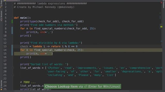Screen dimensions: 165x92
Task: Click line number 19 in gutter
Action: click(x=5, y=68)
